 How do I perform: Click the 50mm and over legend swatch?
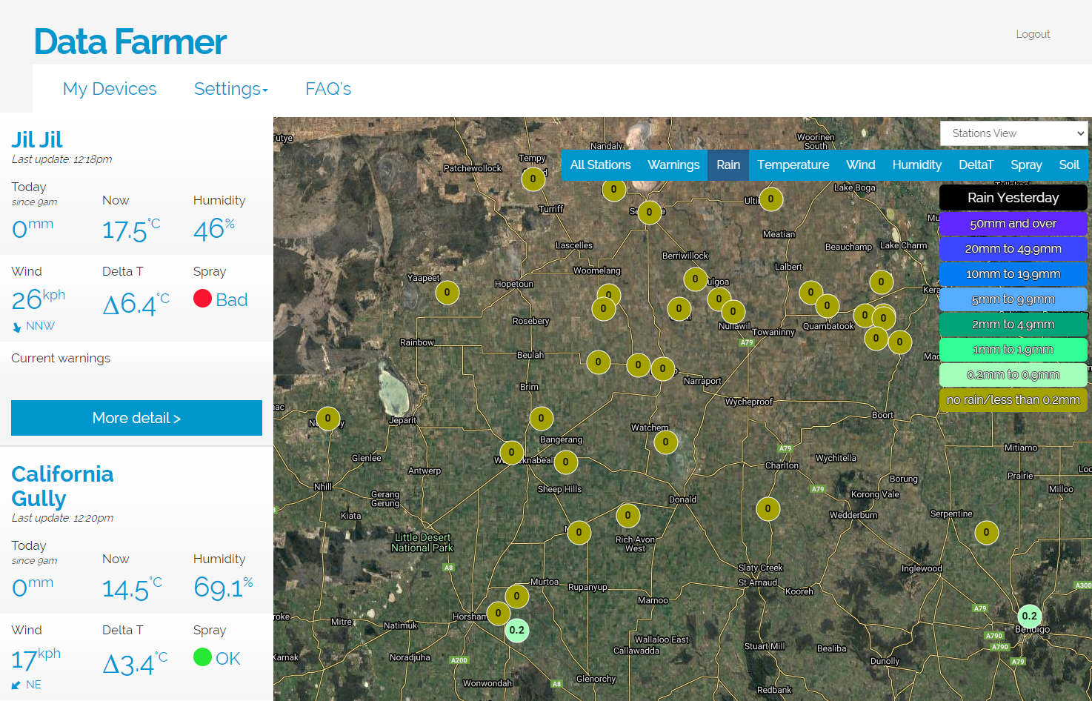(x=1013, y=223)
